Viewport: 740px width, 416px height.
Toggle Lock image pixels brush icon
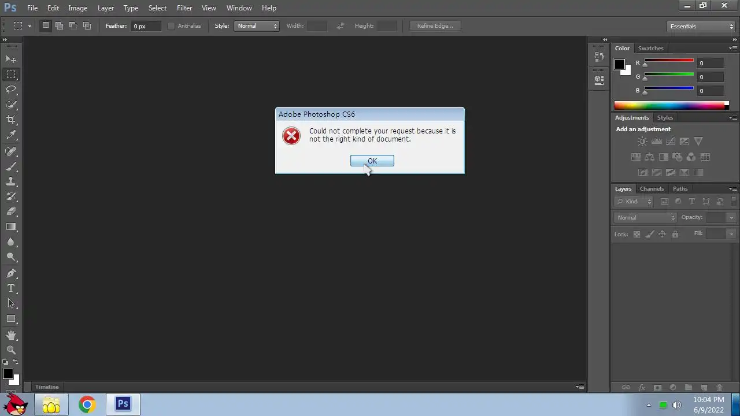pos(649,234)
